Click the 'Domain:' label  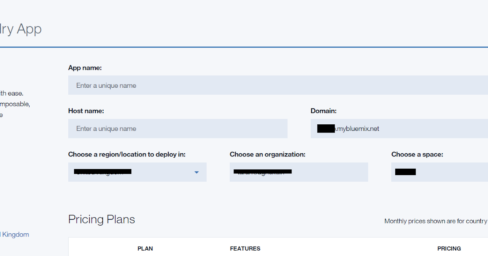(324, 111)
